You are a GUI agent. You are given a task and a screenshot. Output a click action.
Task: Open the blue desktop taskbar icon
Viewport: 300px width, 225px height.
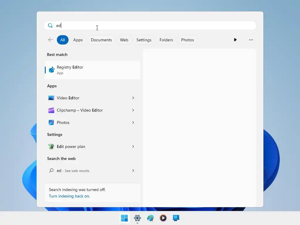[176, 218]
